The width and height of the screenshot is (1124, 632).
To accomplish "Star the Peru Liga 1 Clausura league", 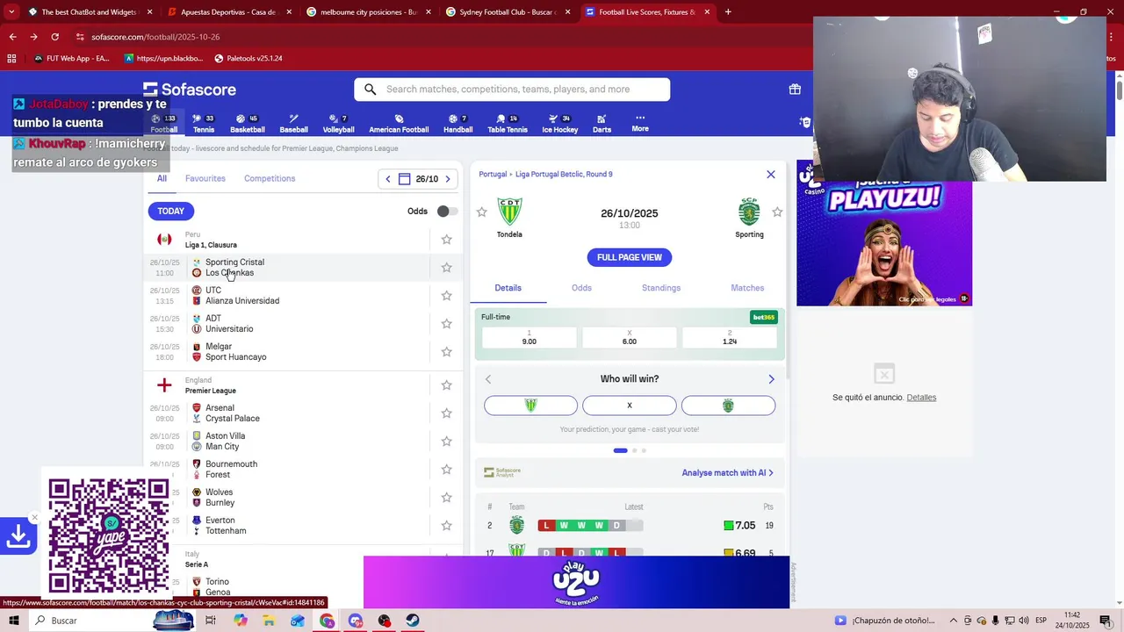I will [446, 240].
